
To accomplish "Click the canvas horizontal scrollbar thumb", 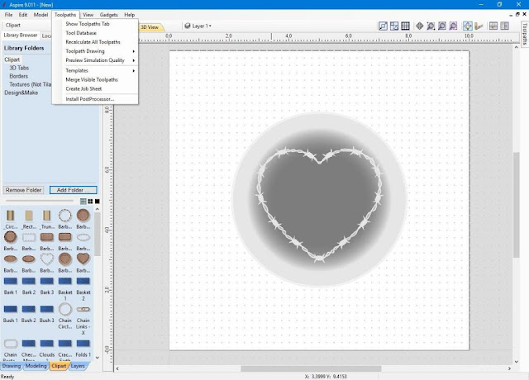I will point(311,368).
